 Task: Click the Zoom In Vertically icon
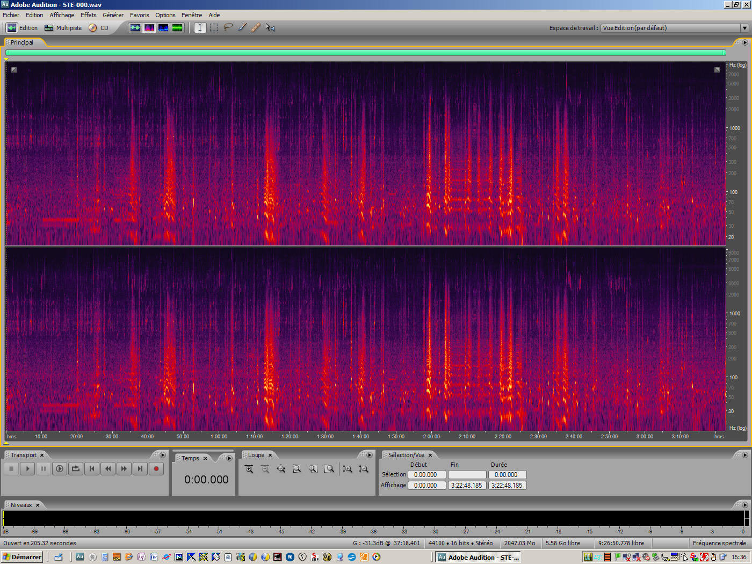pos(348,469)
